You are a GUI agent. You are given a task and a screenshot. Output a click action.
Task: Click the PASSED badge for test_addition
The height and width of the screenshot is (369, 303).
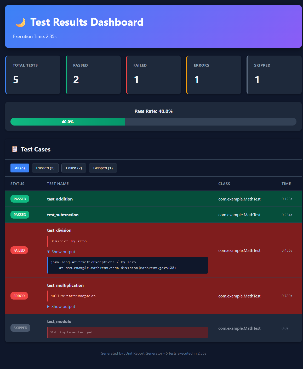tap(20, 199)
